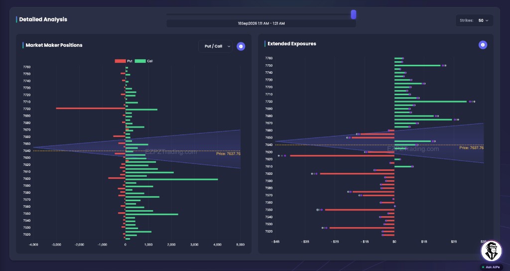Click the red exposure bar at strike 7625

[342, 155]
